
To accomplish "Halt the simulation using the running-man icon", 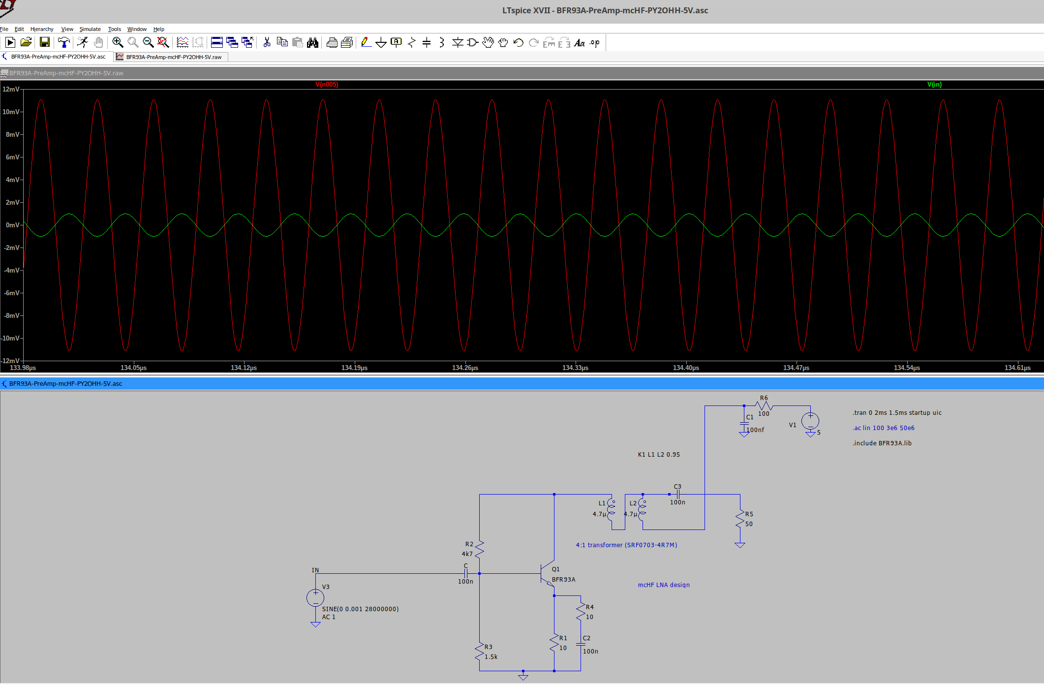I will [83, 43].
